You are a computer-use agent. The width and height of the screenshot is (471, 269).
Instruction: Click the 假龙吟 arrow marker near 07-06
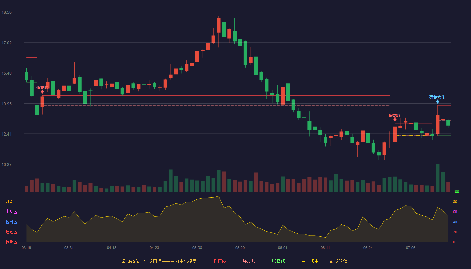tap(395, 119)
